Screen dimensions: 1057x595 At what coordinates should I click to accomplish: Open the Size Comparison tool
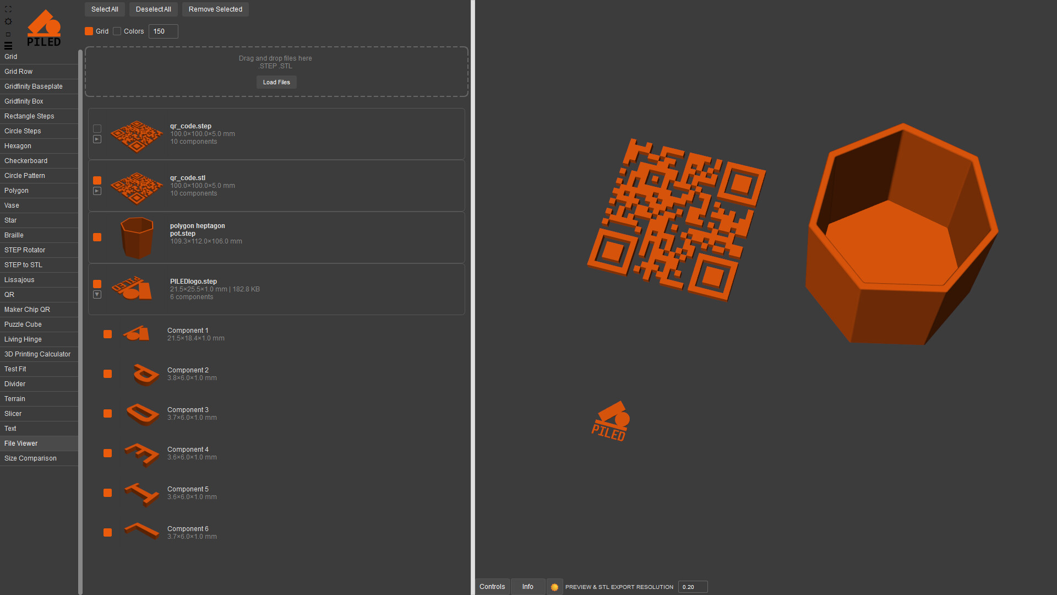pyautogui.click(x=30, y=458)
